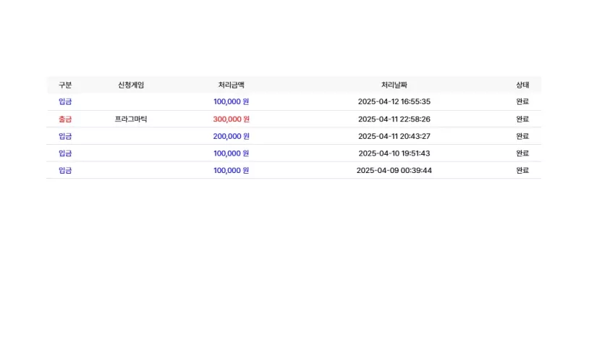This screenshot has height=346, width=615.
Task: Select the red 출금 entry label
Action: click(65, 119)
